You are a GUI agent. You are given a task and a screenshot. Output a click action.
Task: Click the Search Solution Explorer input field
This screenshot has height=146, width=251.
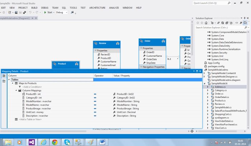pos(219,28)
